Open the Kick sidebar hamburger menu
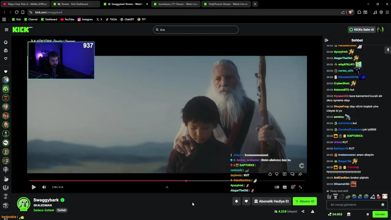391x220 pixels. click(x=6, y=30)
